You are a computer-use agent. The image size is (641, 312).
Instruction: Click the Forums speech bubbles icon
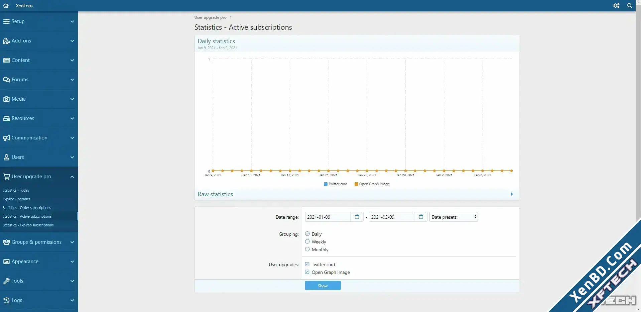pos(6,80)
